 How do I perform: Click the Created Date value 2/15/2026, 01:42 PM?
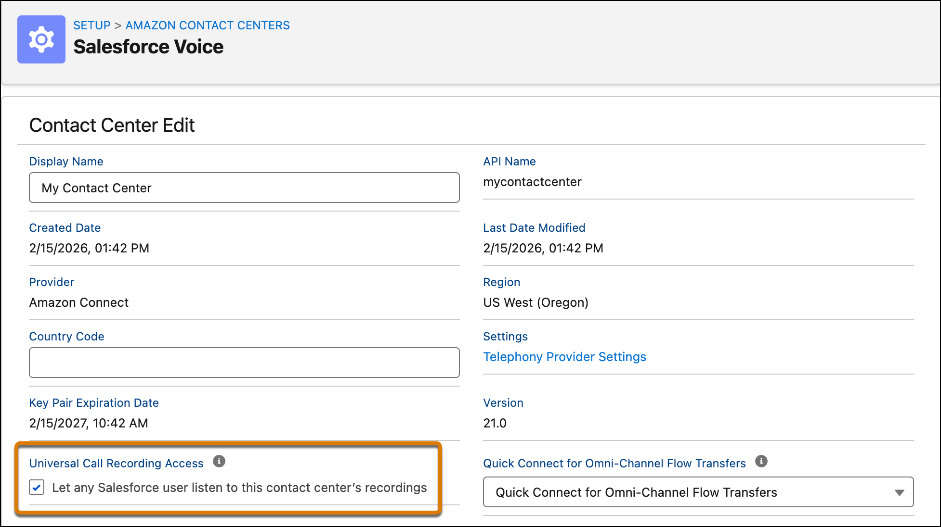(x=89, y=248)
